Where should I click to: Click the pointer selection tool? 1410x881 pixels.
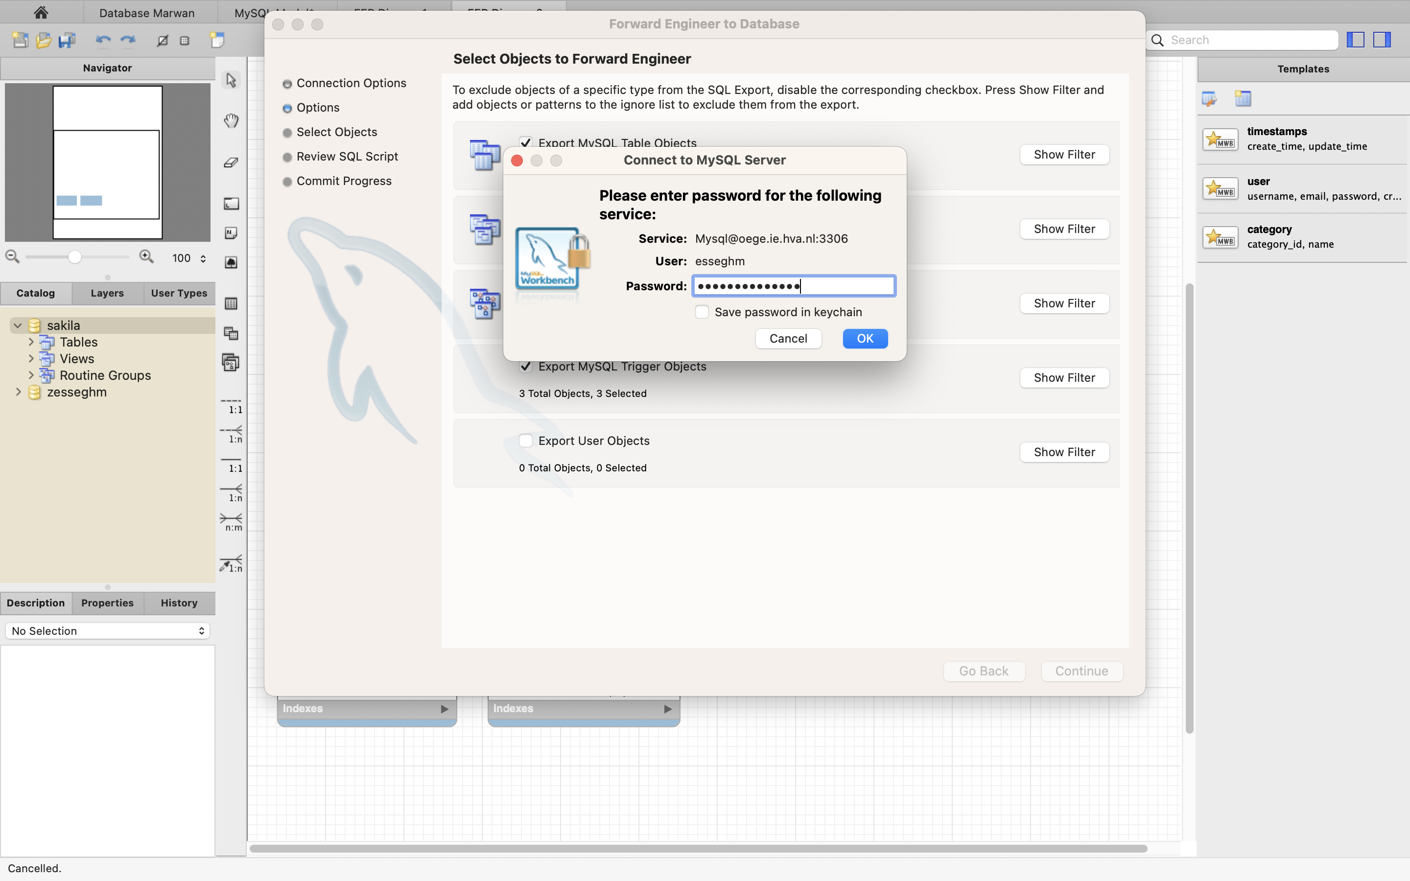point(231,80)
